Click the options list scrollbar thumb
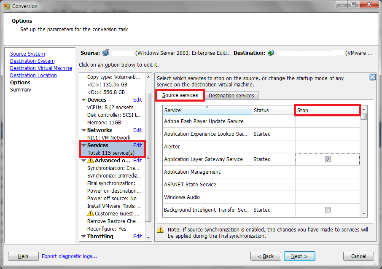Image resolution: width=382 pixels, height=269 pixels. click(148, 157)
